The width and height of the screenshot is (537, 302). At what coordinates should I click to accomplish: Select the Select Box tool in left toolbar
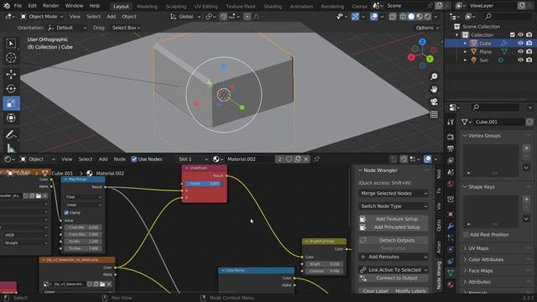click(x=11, y=44)
